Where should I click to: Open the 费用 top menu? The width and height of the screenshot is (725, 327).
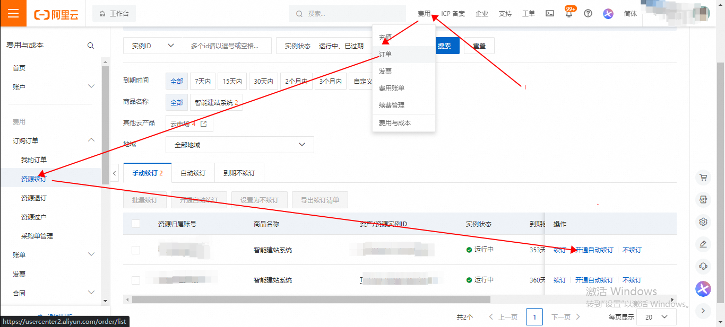tap(424, 14)
